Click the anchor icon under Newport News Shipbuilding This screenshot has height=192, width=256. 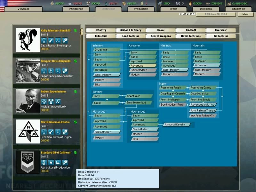(51, 71)
